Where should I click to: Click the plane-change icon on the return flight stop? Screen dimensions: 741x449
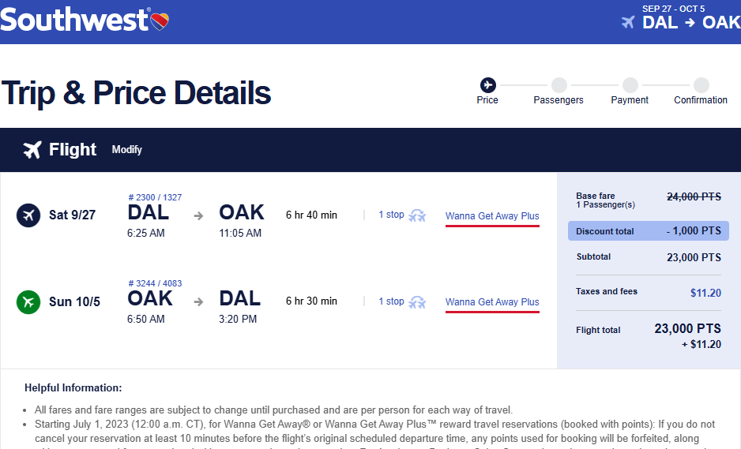(x=417, y=302)
